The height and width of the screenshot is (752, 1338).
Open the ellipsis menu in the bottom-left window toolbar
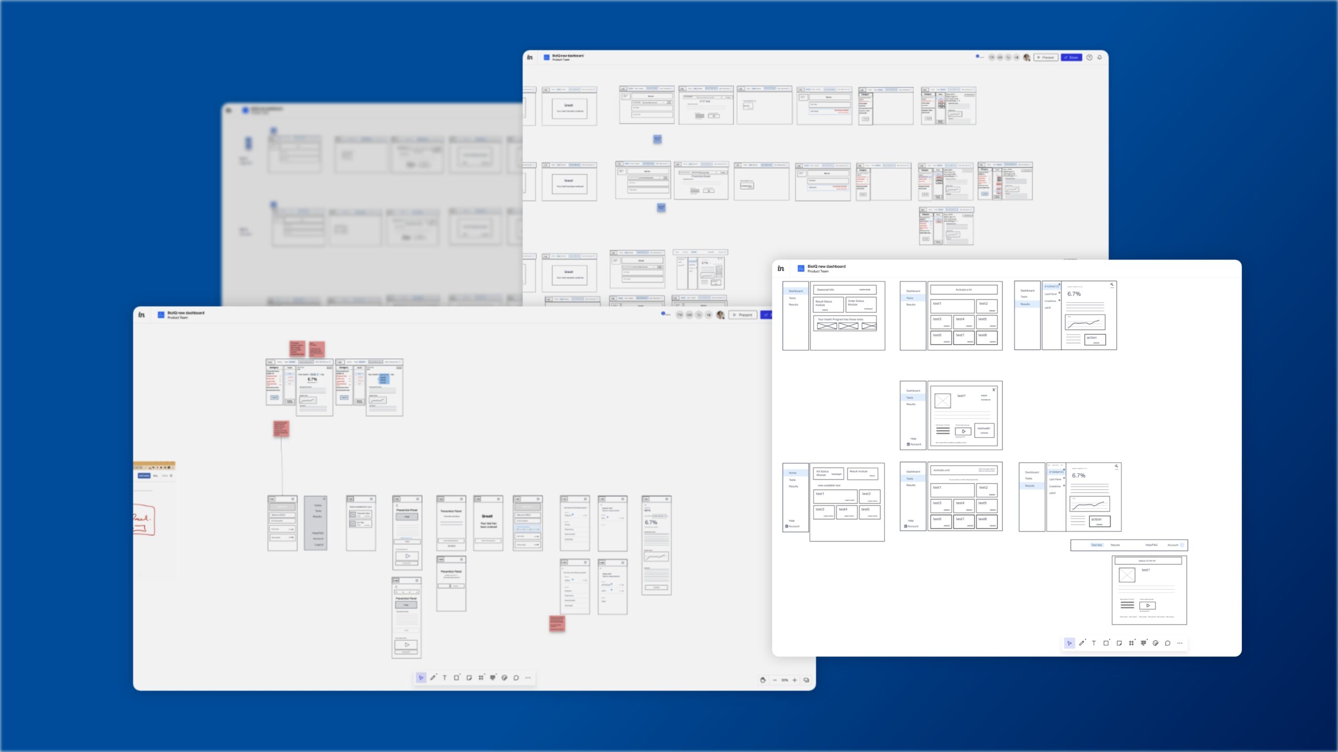point(528,678)
